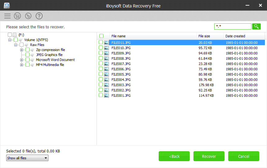Minimize the iBoysoft Data Recovery window
This screenshot has width=267, height=168.
click(x=247, y=6)
